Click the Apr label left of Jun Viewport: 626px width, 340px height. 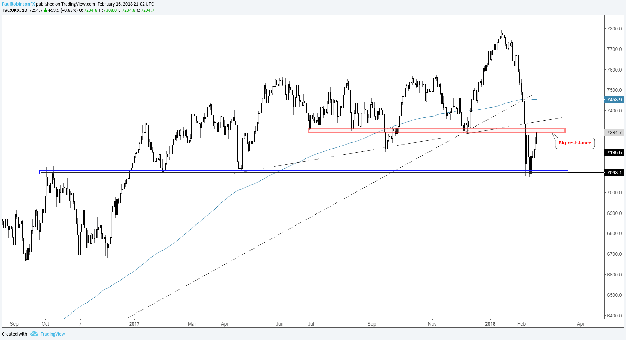tap(225, 324)
